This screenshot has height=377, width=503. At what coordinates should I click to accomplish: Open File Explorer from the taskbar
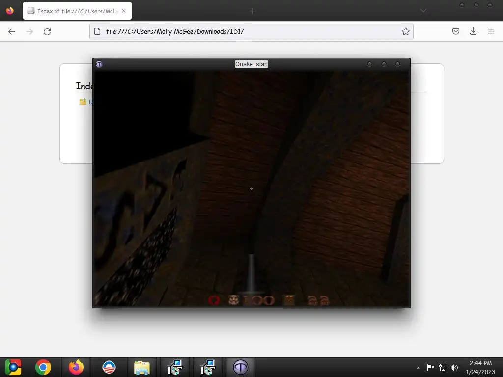142,367
